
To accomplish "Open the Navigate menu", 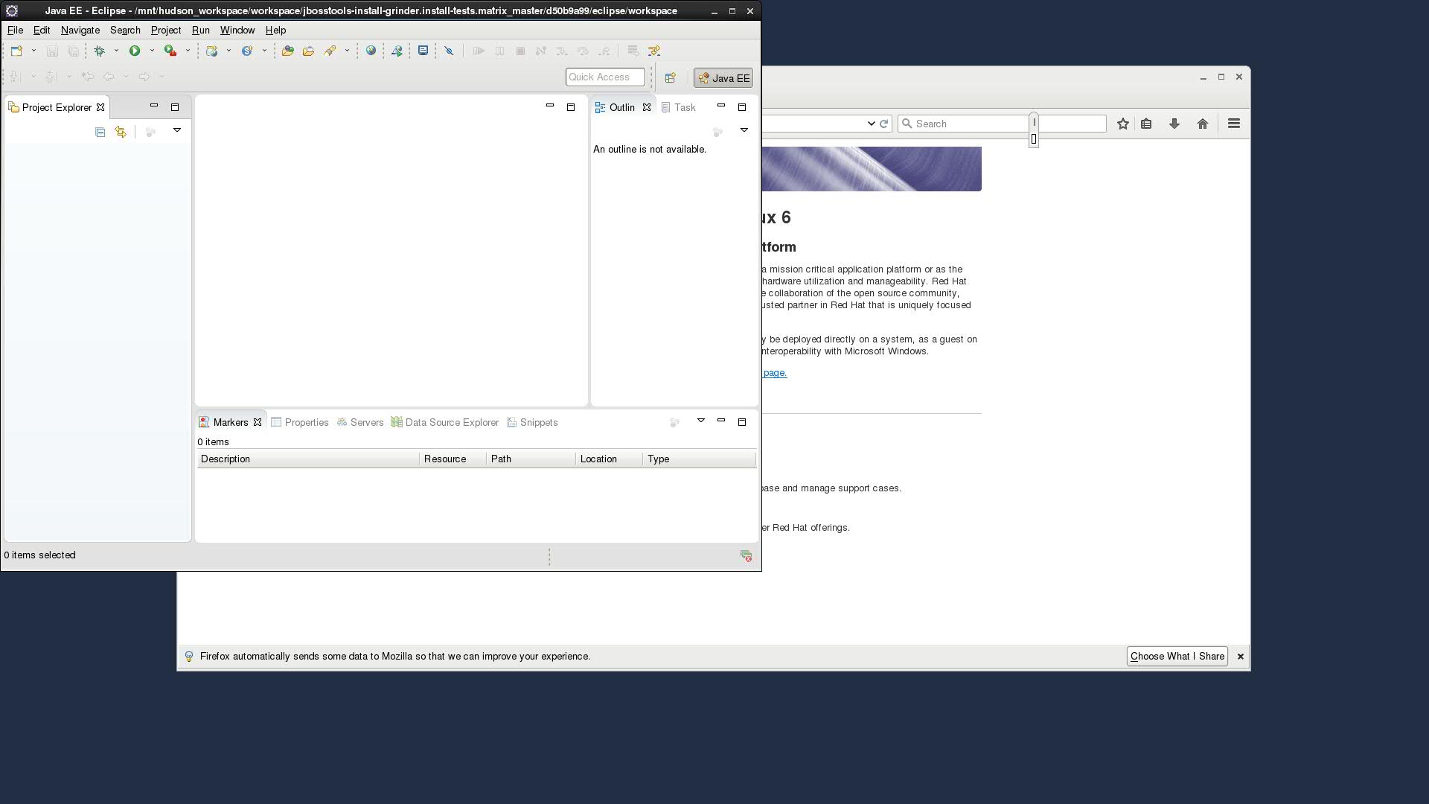I will coord(80,31).
